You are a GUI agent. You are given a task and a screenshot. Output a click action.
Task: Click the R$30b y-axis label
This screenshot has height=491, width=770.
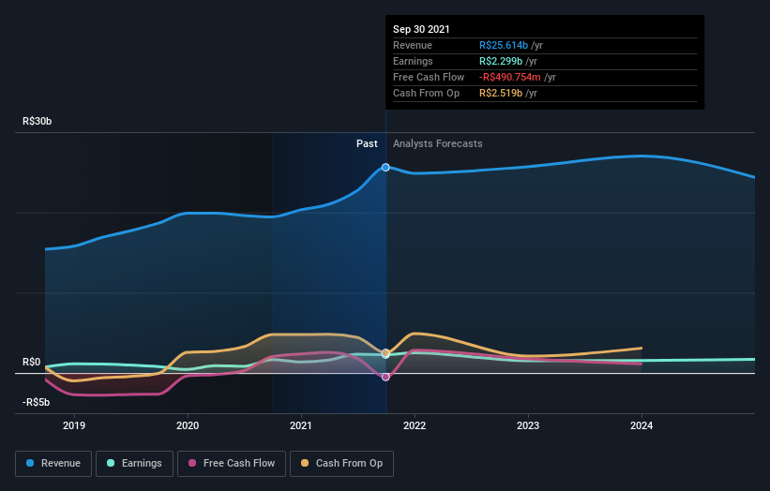(x=37, y=121)
